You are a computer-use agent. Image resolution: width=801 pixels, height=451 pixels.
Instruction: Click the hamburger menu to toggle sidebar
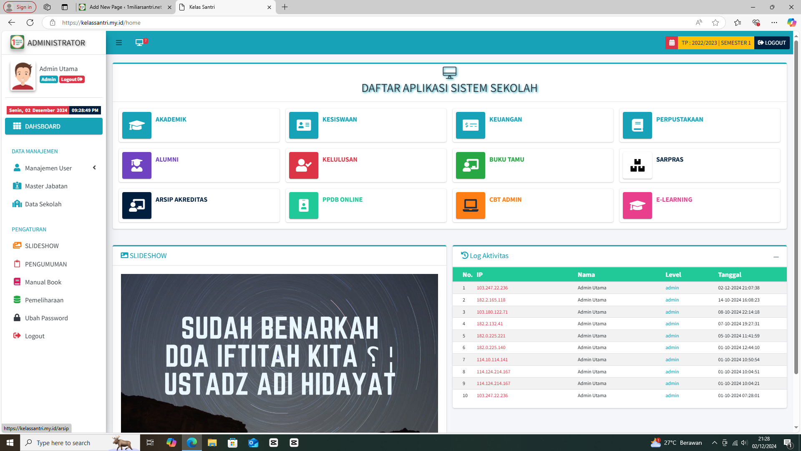coord(119,42)
